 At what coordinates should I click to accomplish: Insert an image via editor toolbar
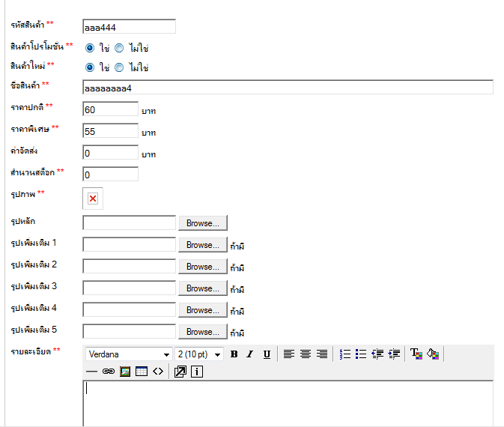[x=125, y=372]
